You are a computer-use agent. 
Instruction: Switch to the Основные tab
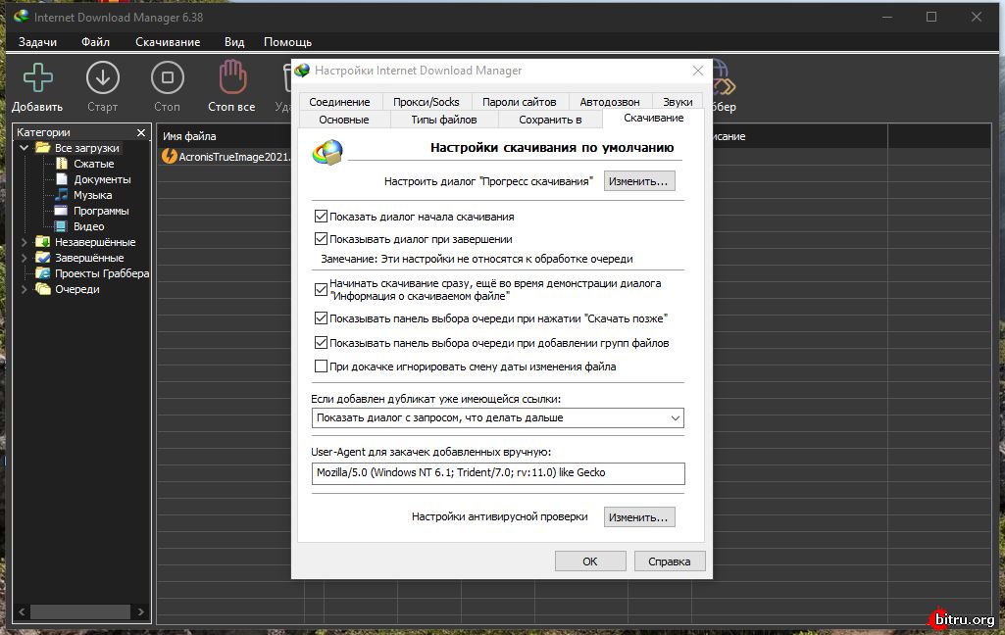click(x=344, y=120)
